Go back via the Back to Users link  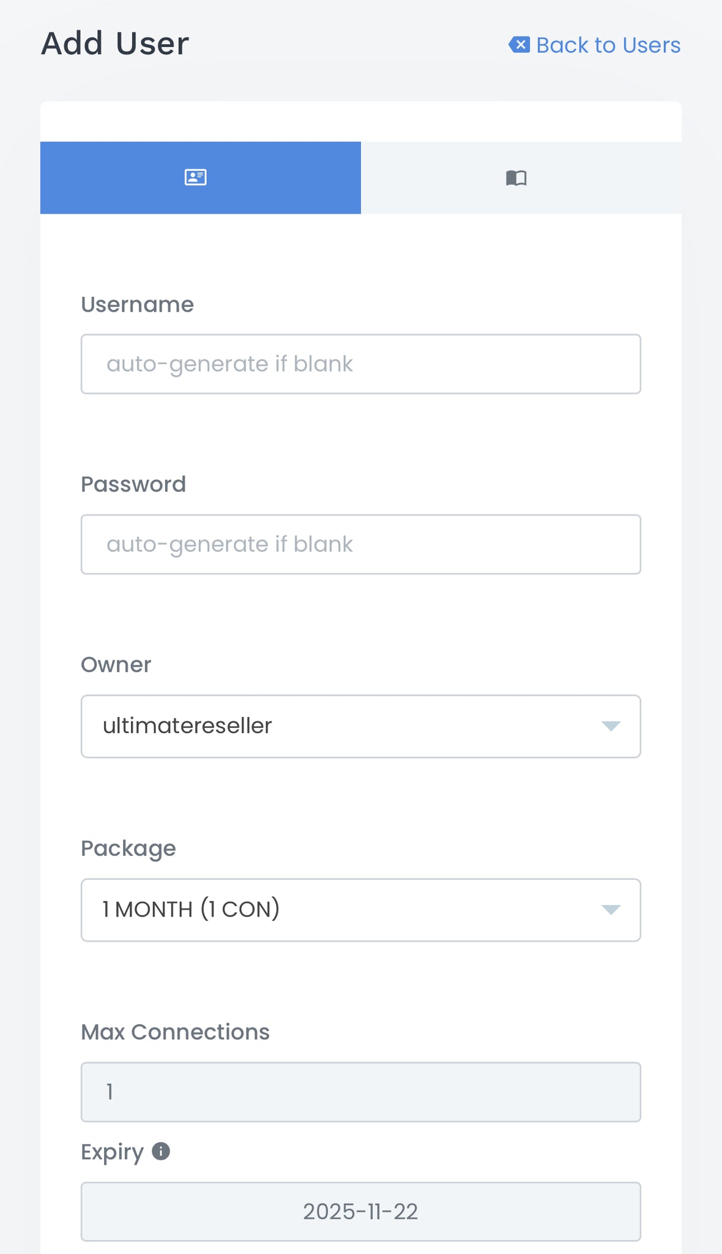coord(608,45)
